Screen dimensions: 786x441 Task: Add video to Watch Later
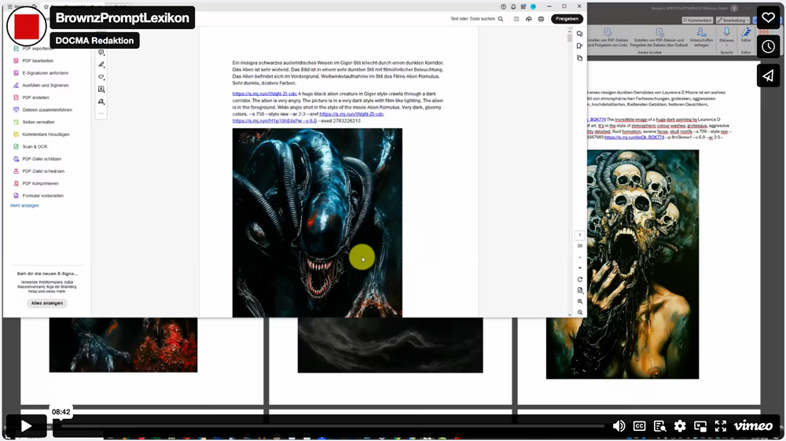click(768, 46)
